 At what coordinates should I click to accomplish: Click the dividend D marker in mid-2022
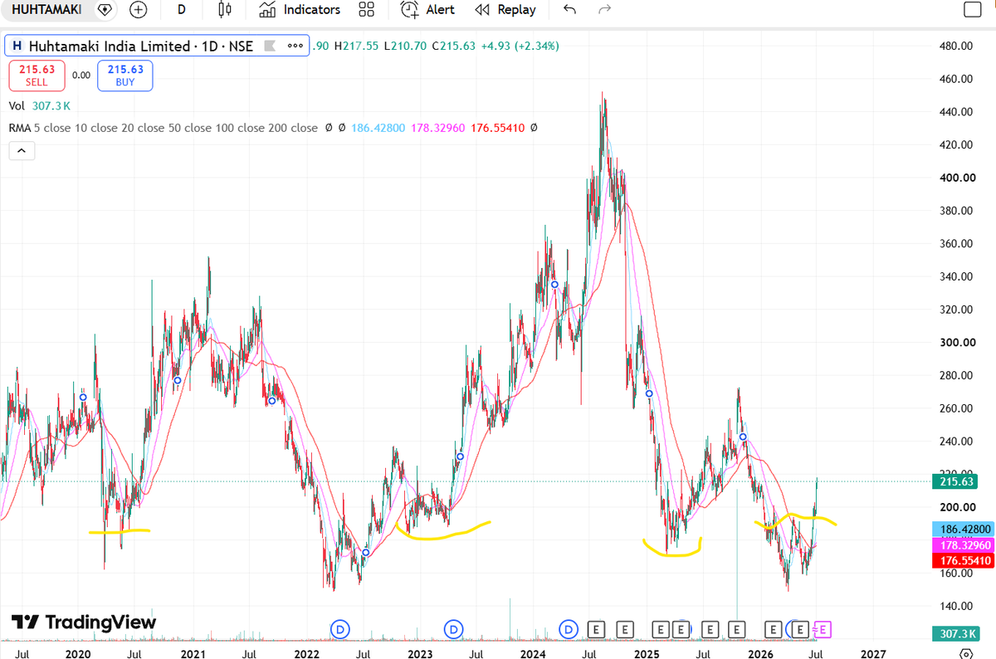340,629
